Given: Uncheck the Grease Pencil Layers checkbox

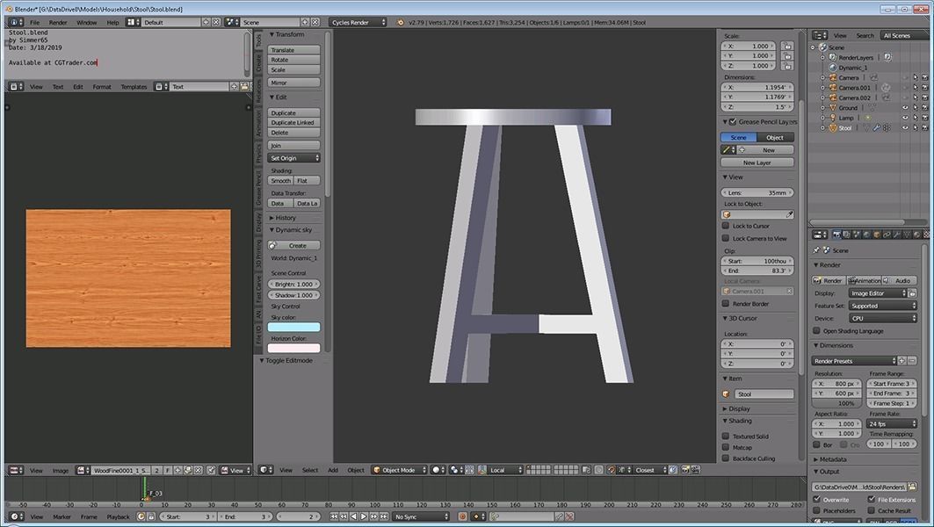Looking at the screenshot, I should point(733,121).
